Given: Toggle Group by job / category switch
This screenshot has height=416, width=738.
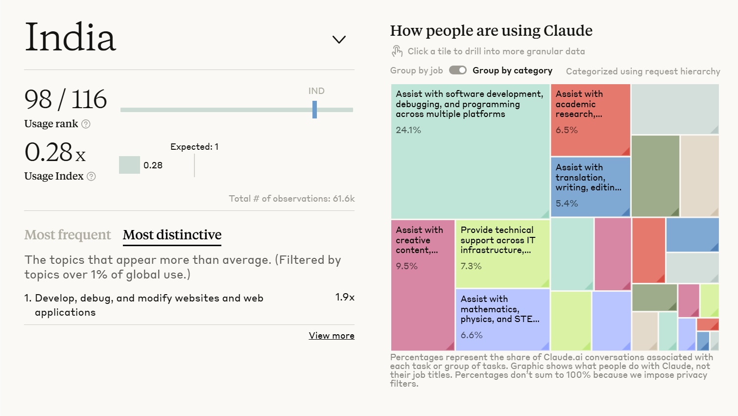Looking at the screenshot, I should pos(458,70).
